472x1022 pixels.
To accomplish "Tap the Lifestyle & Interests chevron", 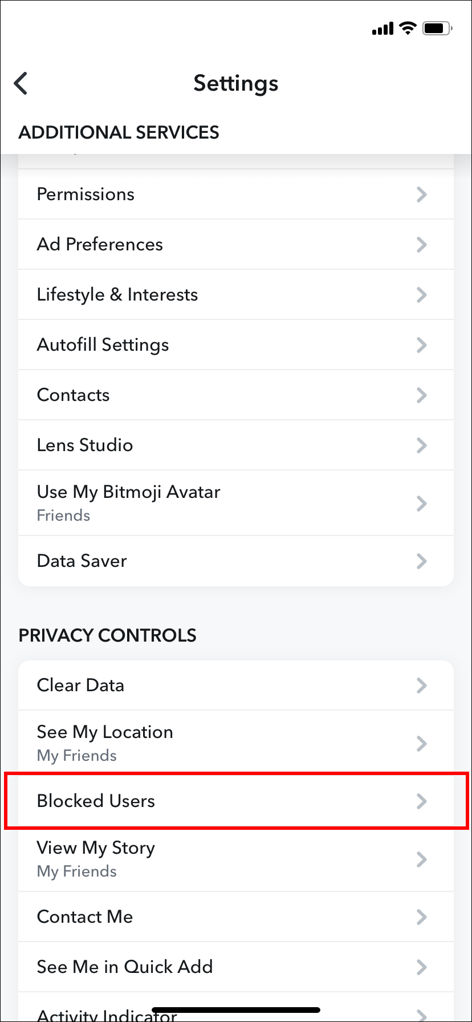I will (x=421, y=295).
